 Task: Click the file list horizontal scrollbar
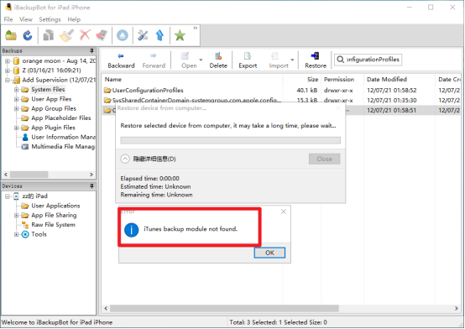(x=224, y=308)
